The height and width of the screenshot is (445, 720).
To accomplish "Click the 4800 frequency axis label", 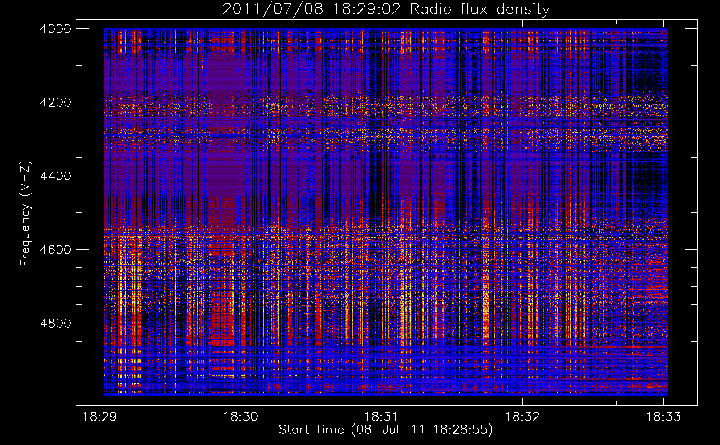I will (56, 323).
